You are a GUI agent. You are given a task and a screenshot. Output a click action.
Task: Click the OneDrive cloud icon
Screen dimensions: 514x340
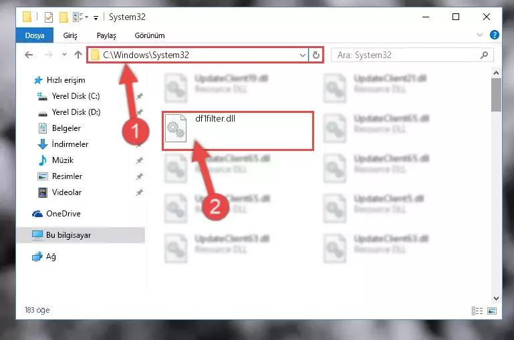point(37,214)
